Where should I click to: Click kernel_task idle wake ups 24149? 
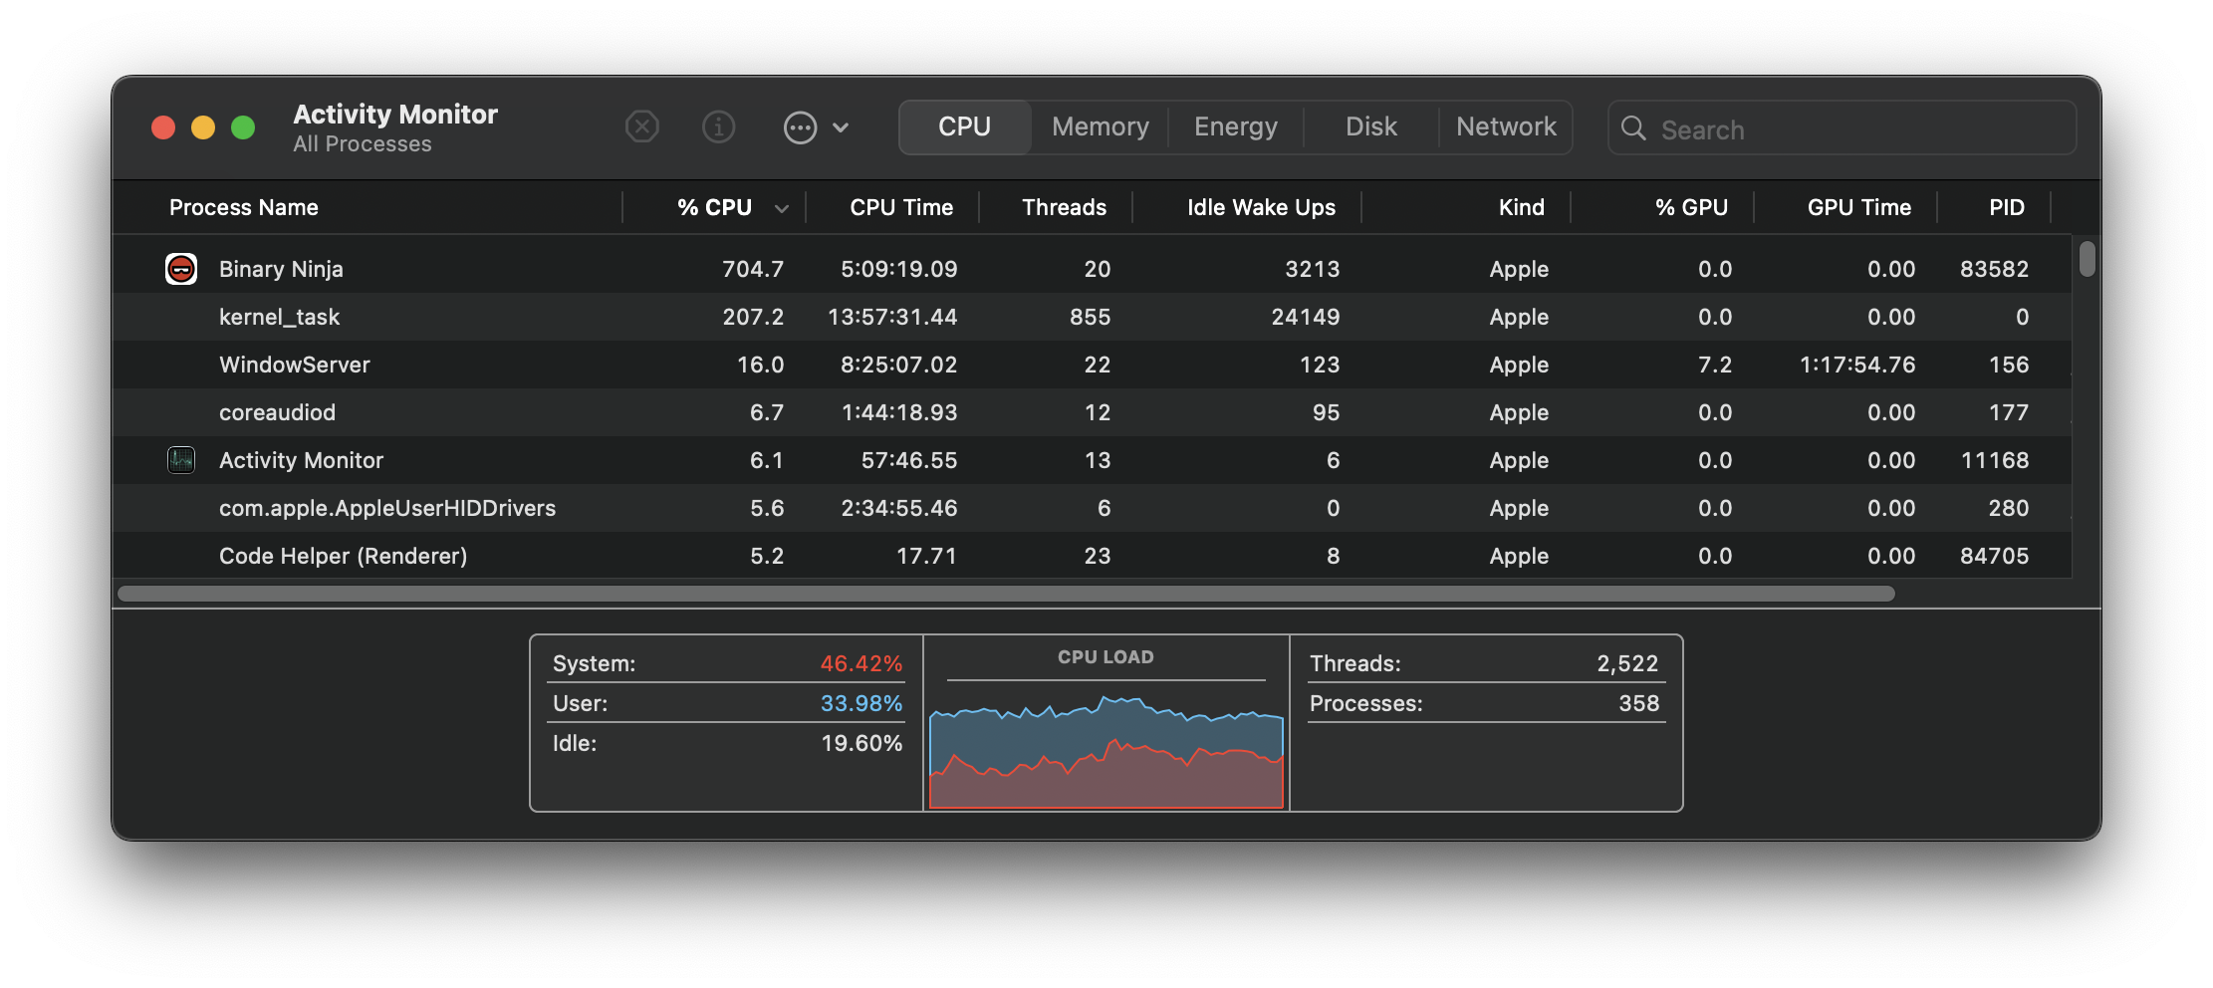(x=1306, y=317)
